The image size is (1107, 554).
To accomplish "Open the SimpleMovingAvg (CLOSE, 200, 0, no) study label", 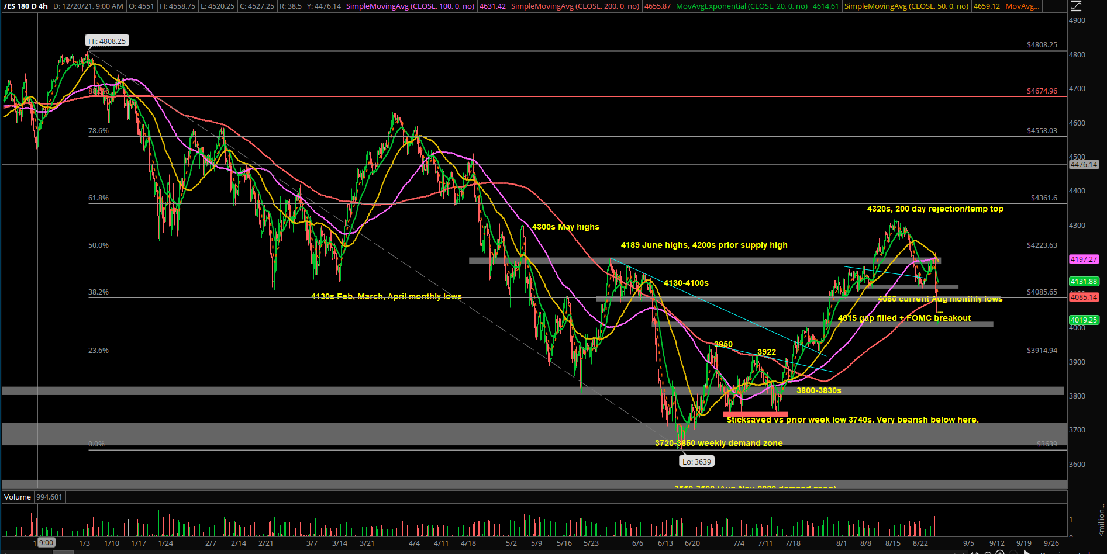I will coord(575,6).
